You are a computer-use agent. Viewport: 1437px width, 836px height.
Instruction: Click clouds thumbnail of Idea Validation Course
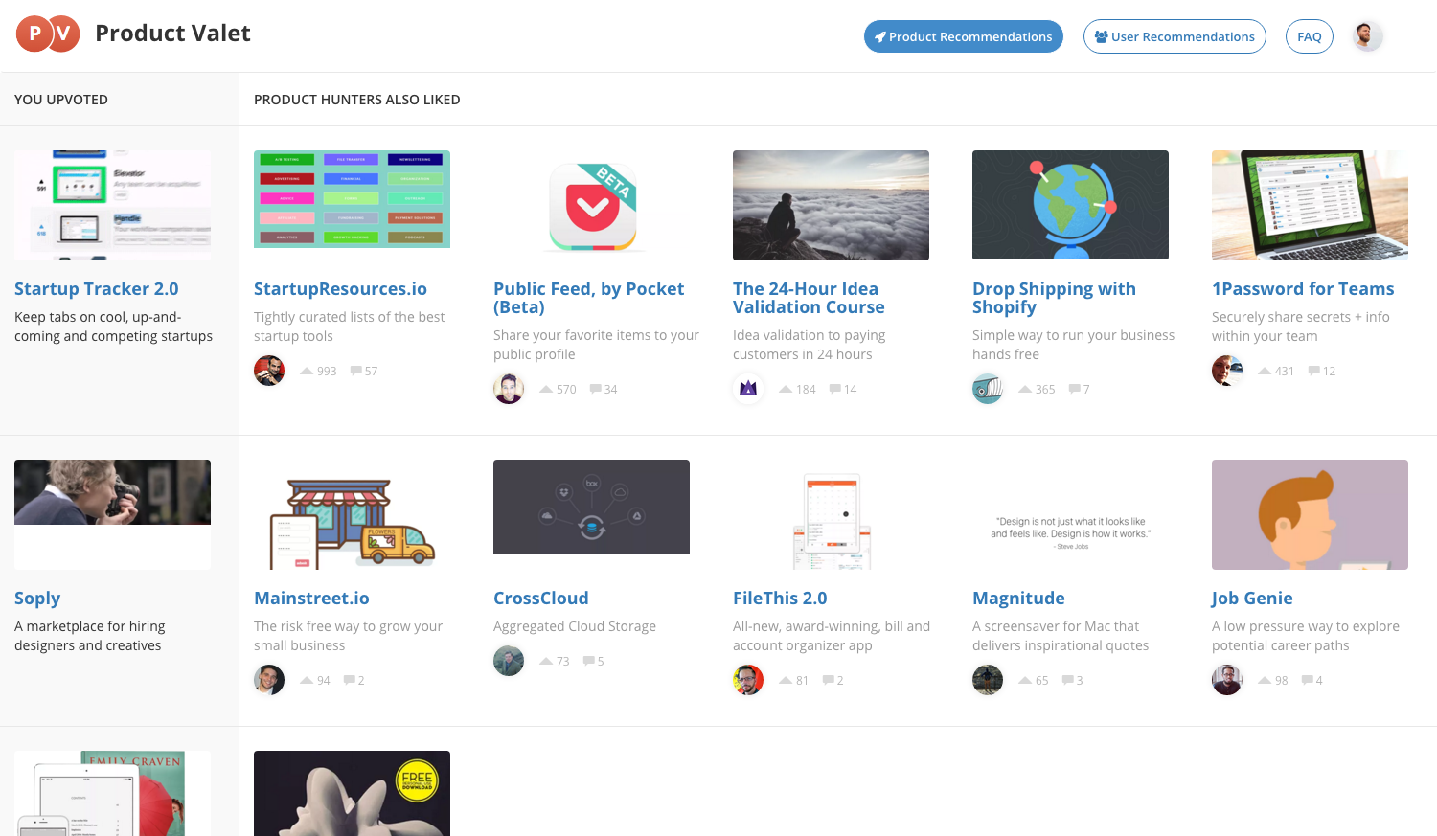[x=831, y=205]
